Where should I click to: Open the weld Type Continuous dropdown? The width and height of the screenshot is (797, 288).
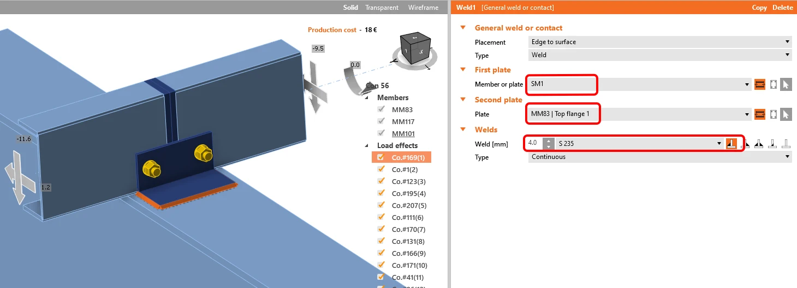660,157
